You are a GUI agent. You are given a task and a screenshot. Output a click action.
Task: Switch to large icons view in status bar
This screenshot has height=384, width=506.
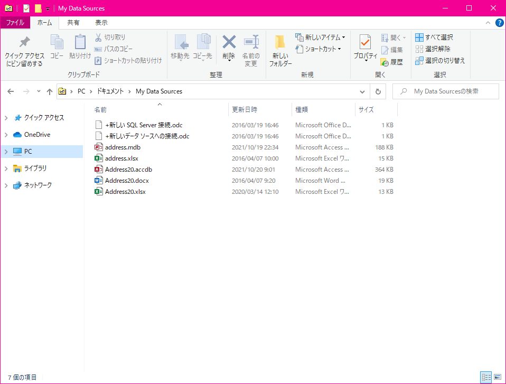point(498,377)
